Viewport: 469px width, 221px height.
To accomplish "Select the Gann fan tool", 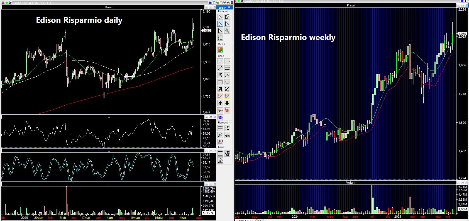I will click(220, 160).
